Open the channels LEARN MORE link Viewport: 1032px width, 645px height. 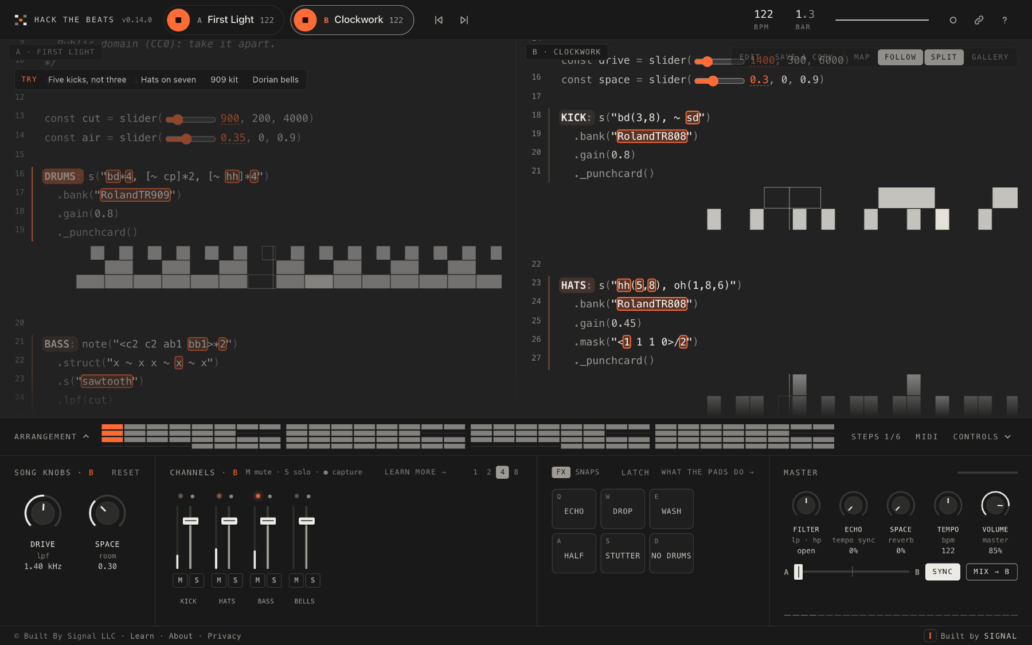(415, 472)
